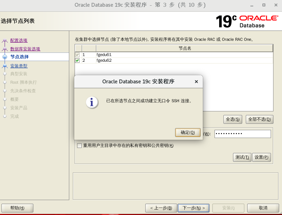Click the 完成 step label
The image size is (282, 215).
(x=15, y=116)
